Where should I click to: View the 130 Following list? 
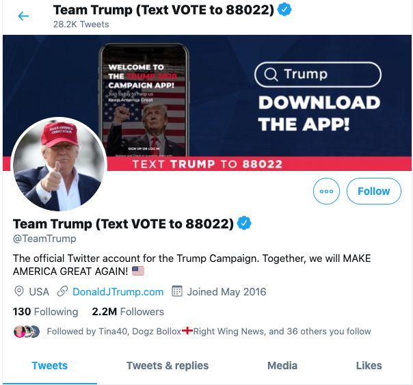point(46,312)
